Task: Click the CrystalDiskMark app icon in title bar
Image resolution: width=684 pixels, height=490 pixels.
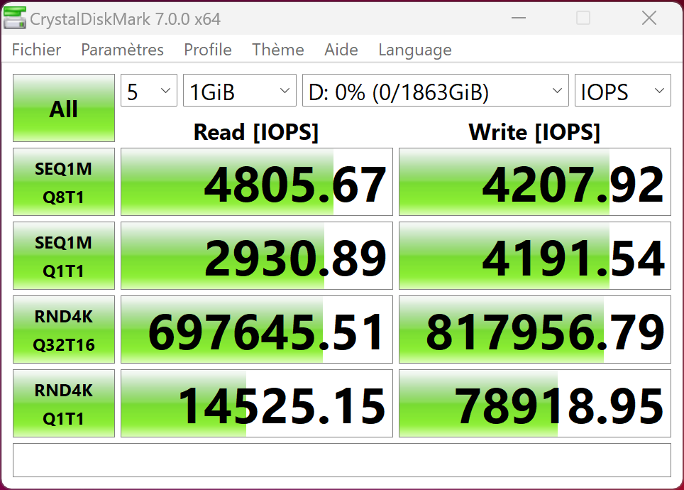Action: click(x=14, y=18)
